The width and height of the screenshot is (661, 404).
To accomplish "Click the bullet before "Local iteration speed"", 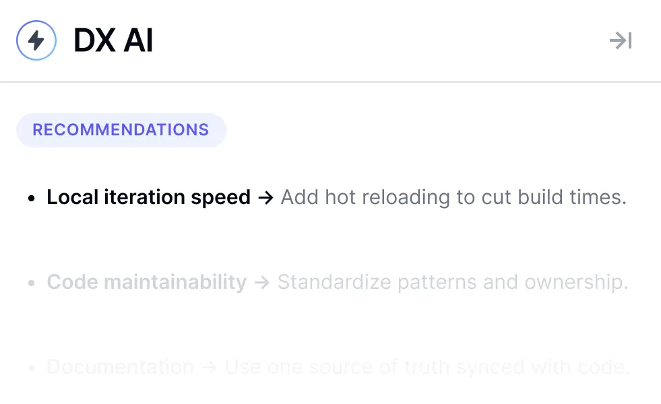I will (x=31, y=199).
